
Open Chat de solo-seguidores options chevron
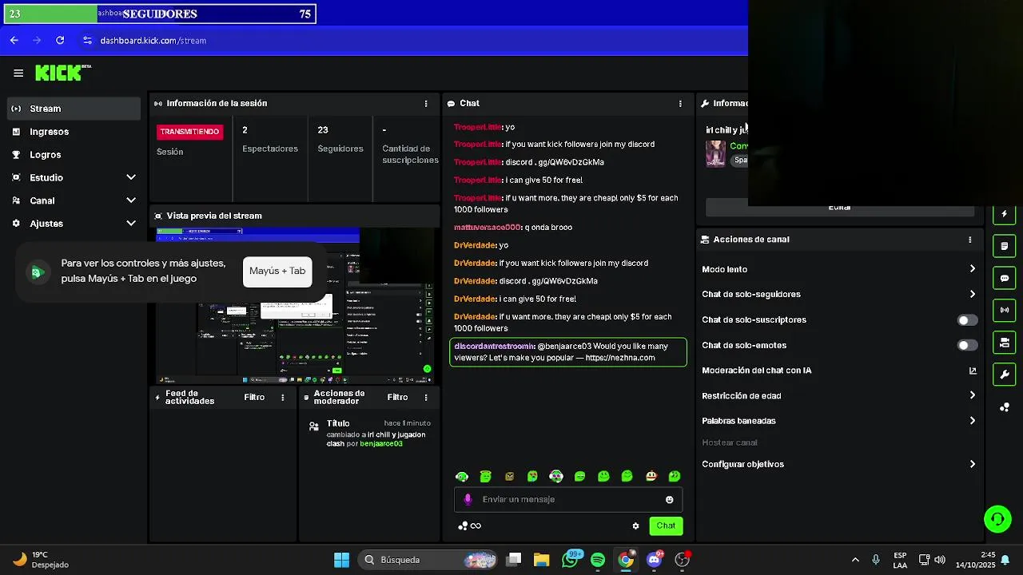(x=972, y=294)
